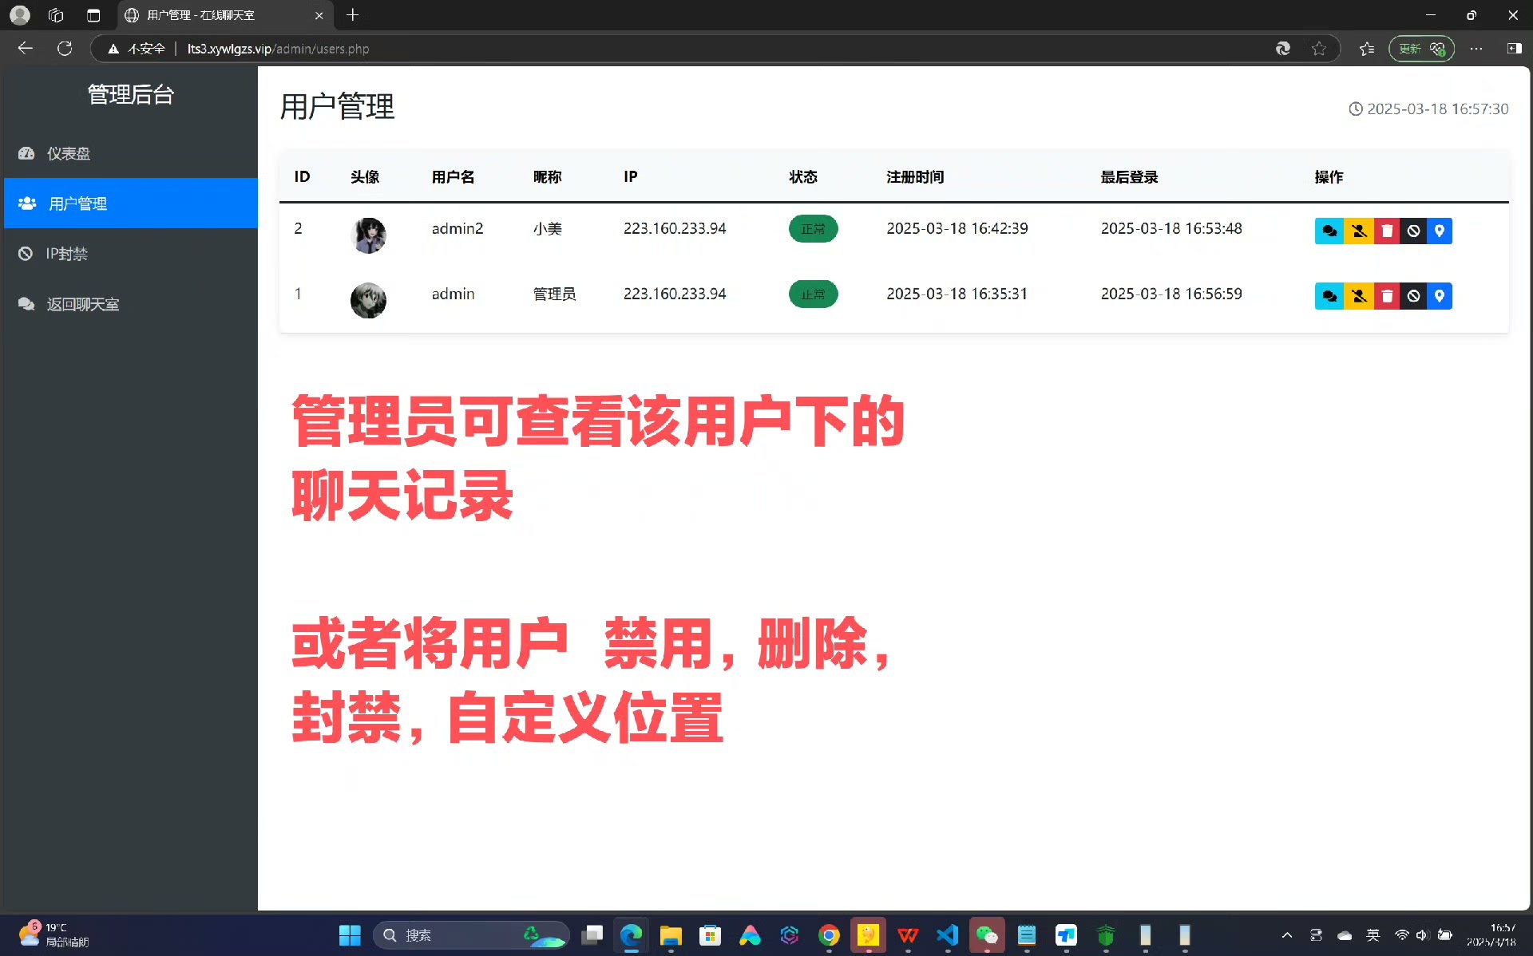1533x956 pixels.
Task: Set location pin for admin row
Action: (1439, 296)
